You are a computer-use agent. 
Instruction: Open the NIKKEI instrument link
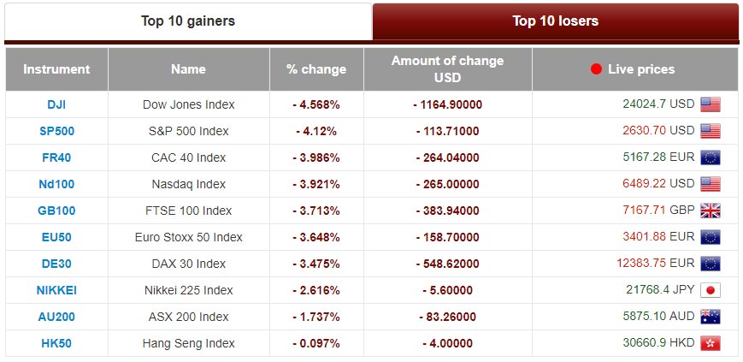tap(56, 290)
